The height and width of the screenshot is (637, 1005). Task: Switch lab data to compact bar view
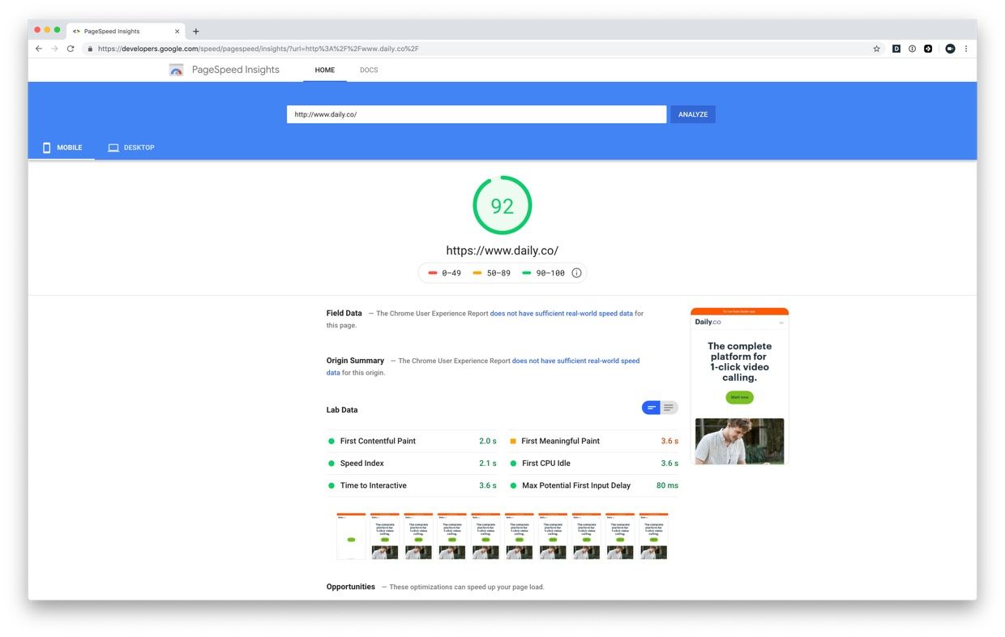coord(651,408)
